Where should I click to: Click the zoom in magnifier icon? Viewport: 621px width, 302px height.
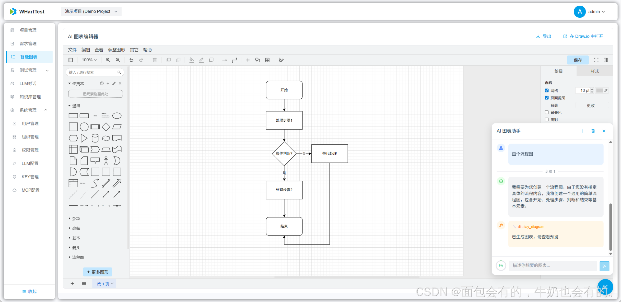pyautogui.click(x=108, y=60)
